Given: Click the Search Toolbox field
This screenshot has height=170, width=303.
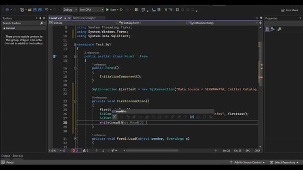Looking at the screenshot, I should click(x=21, y=23).
